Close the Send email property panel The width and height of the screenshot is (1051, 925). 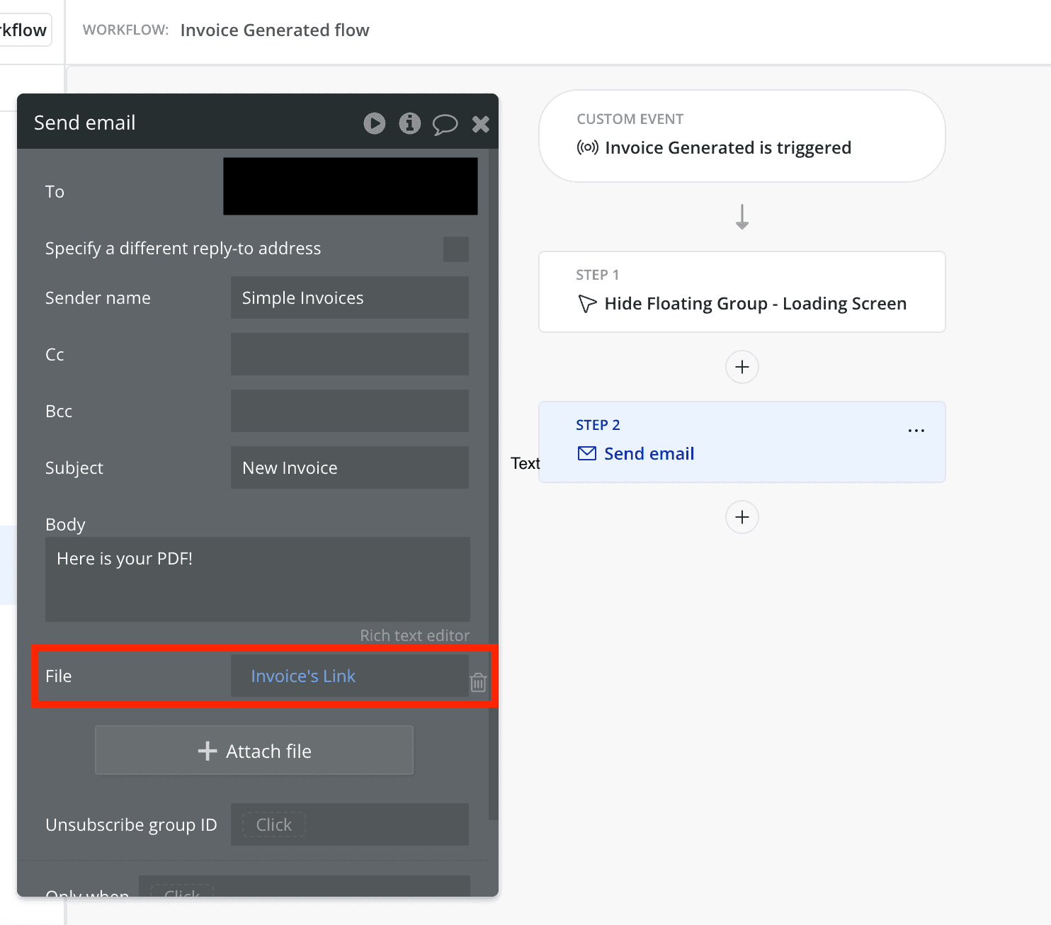481,124
